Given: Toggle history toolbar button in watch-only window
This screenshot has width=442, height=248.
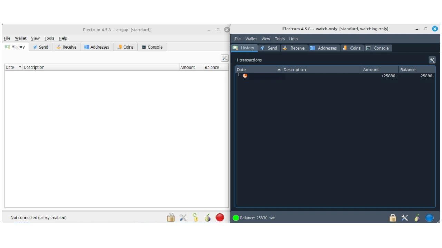Looking at the screenshot, I should (x=432, y=60).
